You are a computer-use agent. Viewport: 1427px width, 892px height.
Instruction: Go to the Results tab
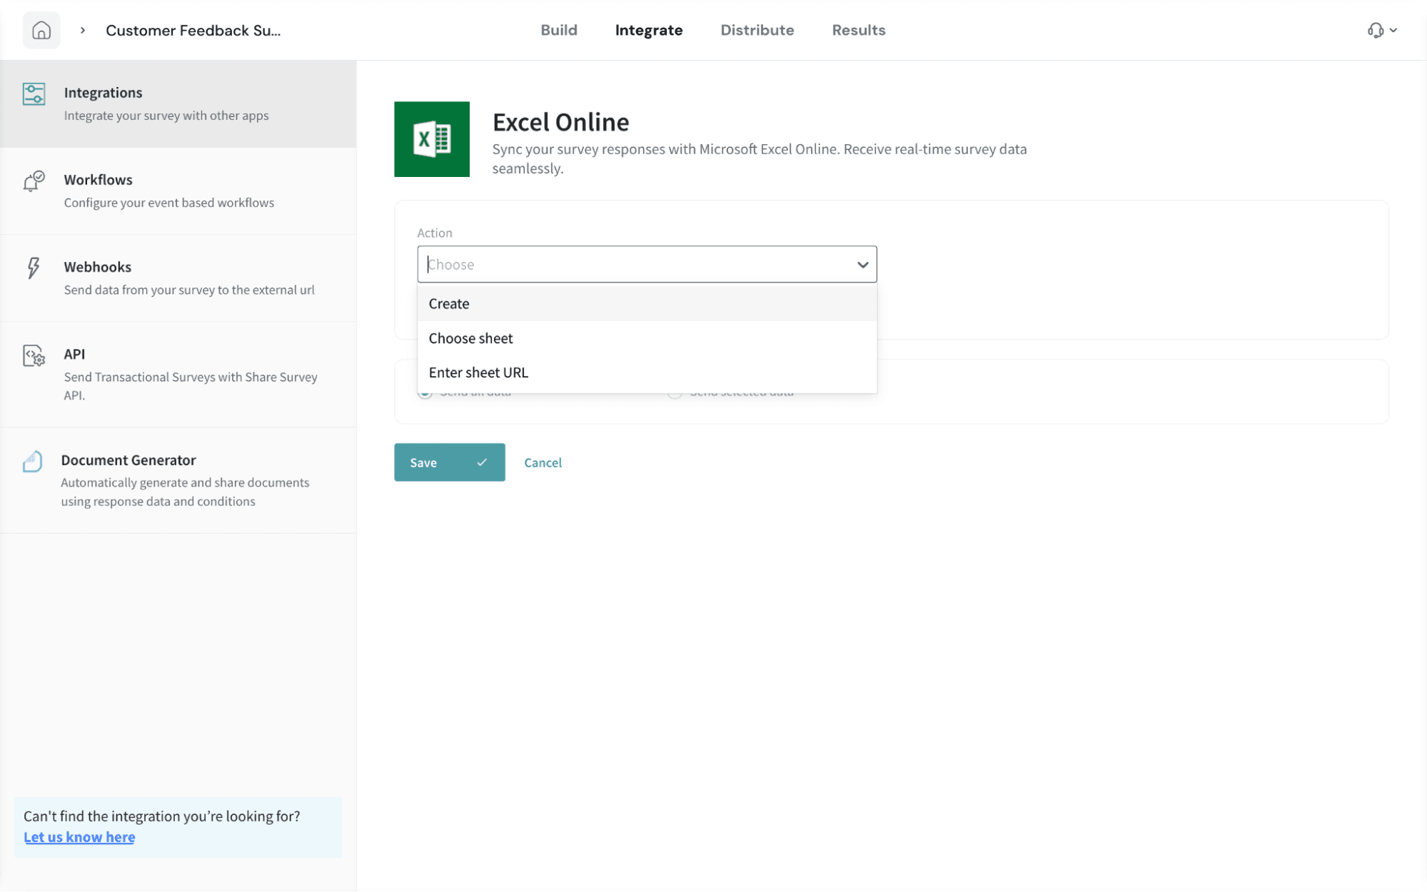pos(859,30)
